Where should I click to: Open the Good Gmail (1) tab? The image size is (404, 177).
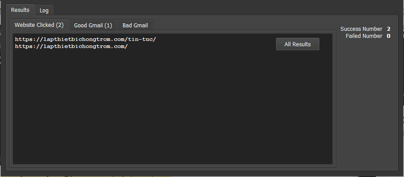tap(93, 25)
